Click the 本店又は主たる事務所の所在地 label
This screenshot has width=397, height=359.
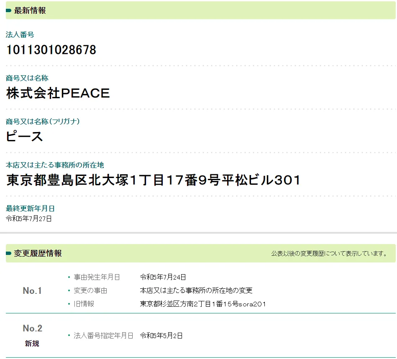point(55,165)
